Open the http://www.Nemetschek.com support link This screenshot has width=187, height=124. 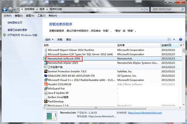point(145,113)
